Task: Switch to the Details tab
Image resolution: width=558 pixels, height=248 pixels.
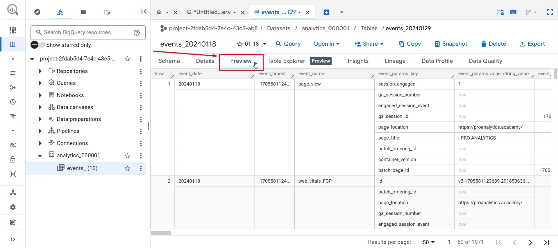Action: click(x=205, y=61)
